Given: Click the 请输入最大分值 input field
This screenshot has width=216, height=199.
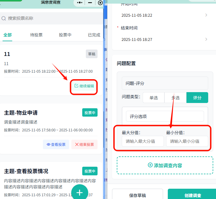Looking at the screenshot, I should pos(143,141).
